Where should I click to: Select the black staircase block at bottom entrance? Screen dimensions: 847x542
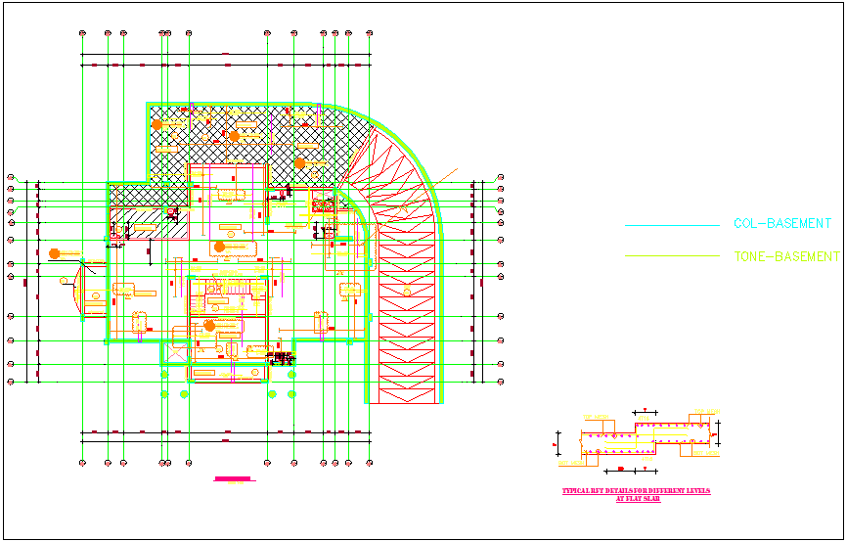tap(281, 358)
